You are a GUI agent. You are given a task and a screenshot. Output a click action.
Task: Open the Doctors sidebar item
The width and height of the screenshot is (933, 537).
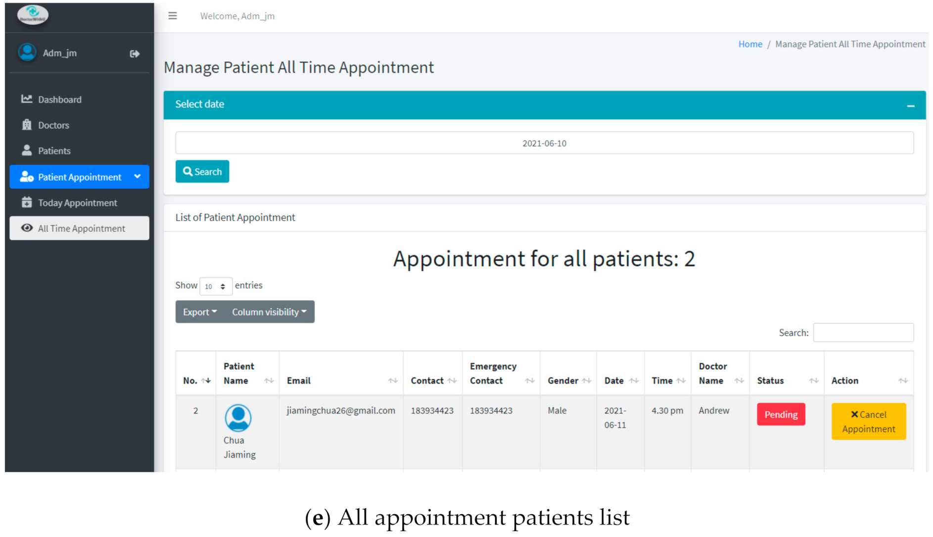click(x=53, y=125)
